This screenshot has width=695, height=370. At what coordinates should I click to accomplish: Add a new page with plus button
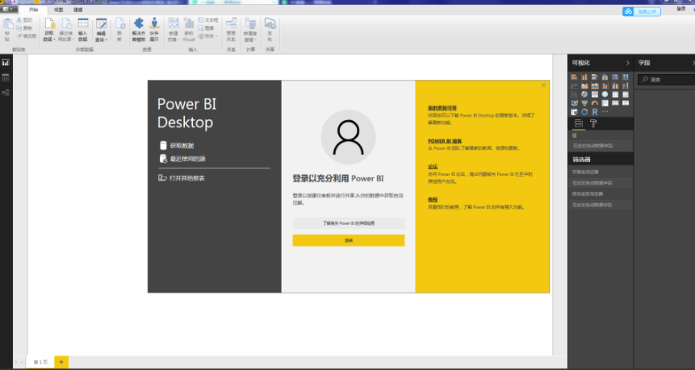pos(61,362)
